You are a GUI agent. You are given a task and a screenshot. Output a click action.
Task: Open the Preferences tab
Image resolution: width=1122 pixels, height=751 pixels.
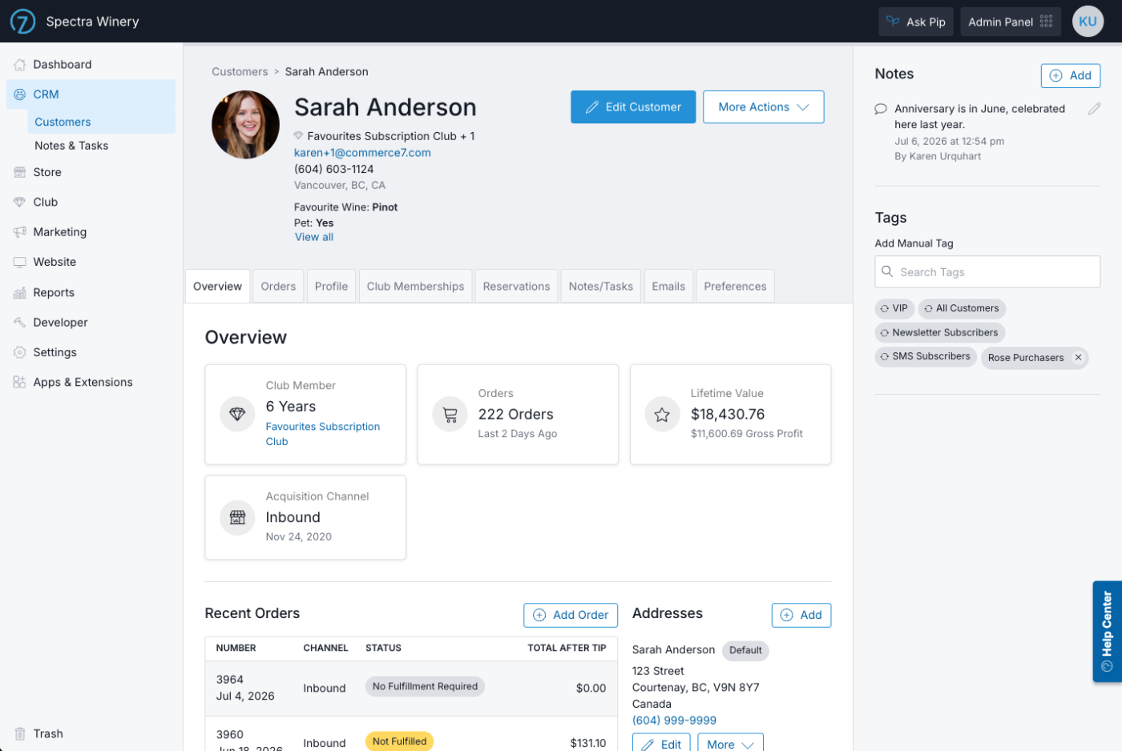click(735, 287)
